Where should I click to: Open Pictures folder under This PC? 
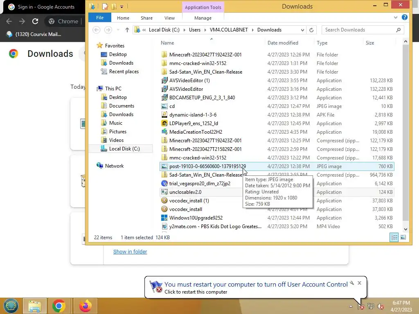tap(117, 131)
